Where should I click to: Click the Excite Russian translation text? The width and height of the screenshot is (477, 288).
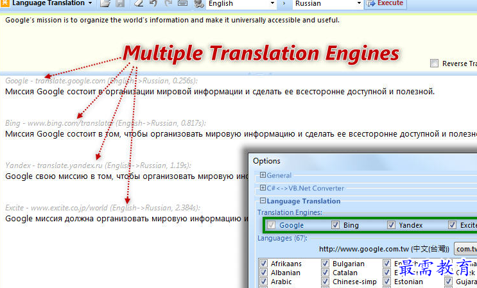click(127, 219)
